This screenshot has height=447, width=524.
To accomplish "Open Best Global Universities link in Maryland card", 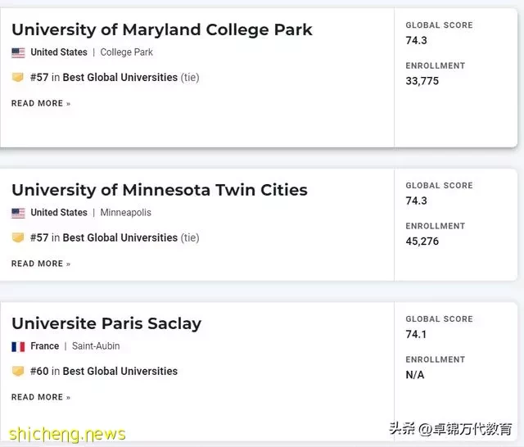I will (x=120, y=78).
